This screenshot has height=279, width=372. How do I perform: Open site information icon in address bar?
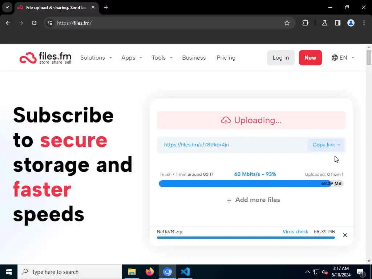pyautogui.click(x=49, y=23)
